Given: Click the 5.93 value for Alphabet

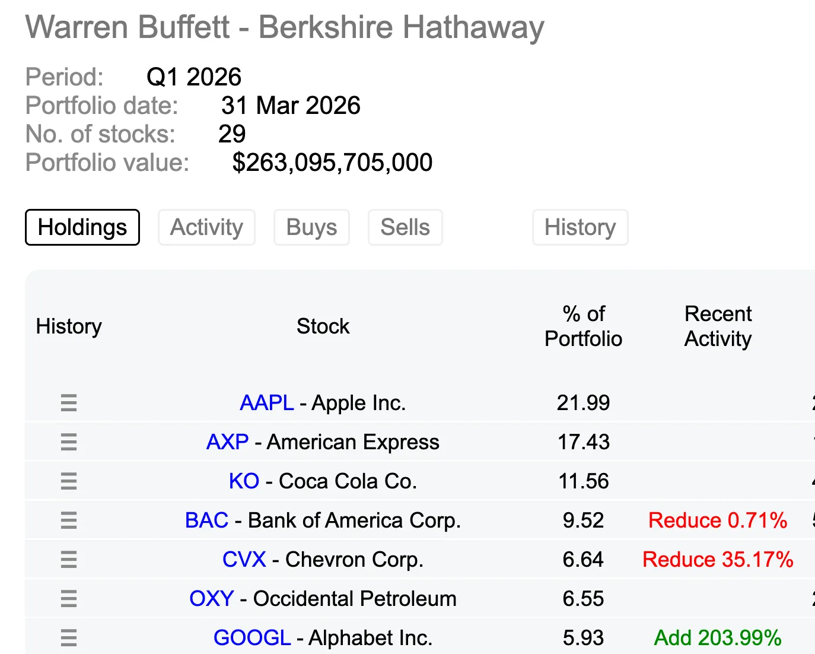Looking at the screenshot, I should (584, 638).
